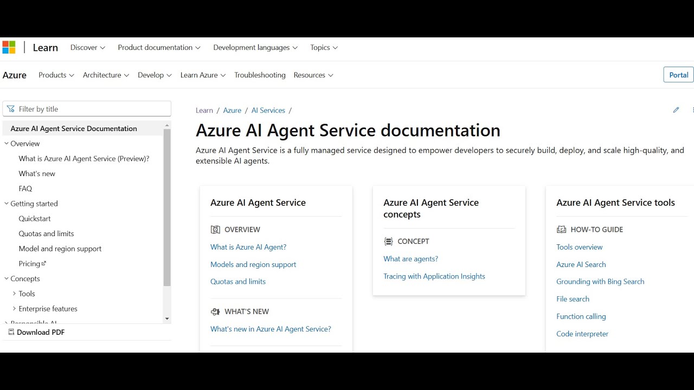Click the Microsoft logo
This screenshot has width=694, height=390.
click(x=9, y=48)
